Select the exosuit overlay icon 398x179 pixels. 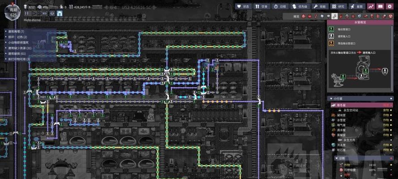[x=372, y=16]
